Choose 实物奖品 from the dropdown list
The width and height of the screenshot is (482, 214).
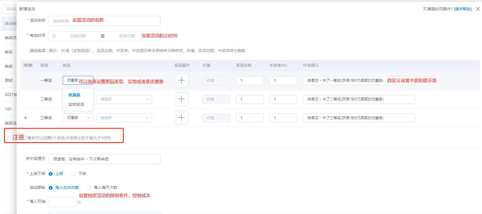[76, 104]
